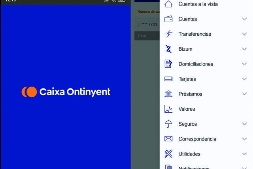Click the Total row label

pos(142,36)
